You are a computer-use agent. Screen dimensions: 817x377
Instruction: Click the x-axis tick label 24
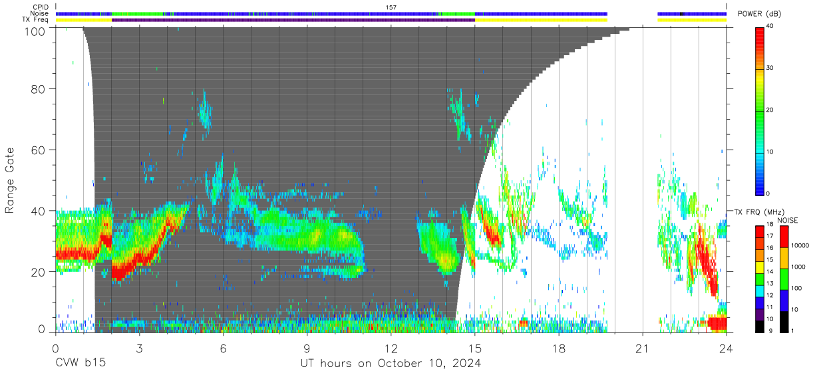pyautogui.click(x=727, y=348)
